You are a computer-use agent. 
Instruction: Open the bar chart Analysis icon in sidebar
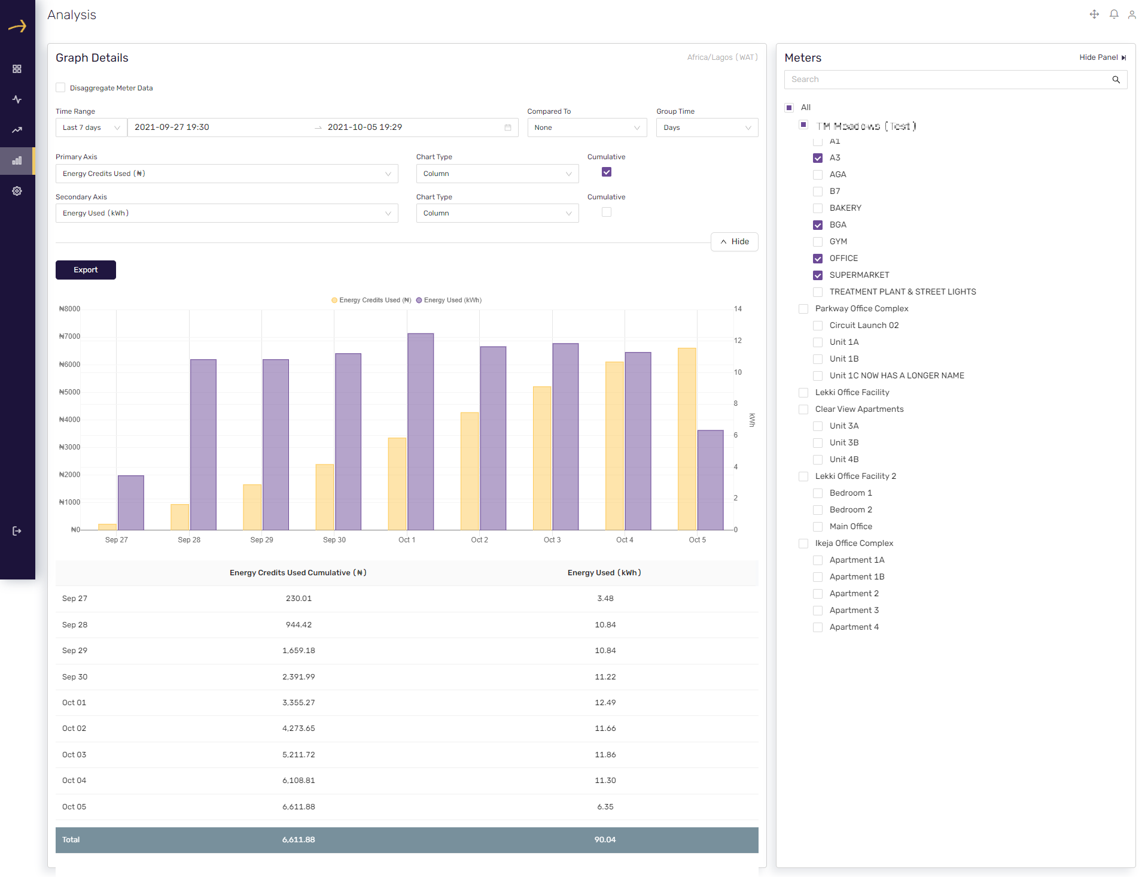(17, 160)
